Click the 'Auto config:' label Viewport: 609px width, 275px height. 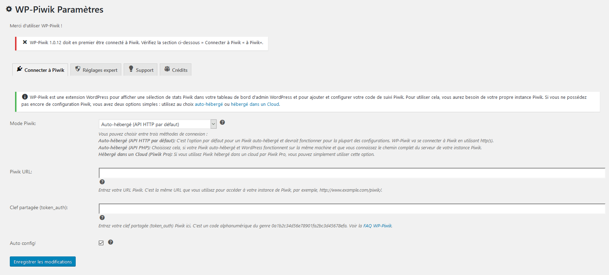tap(23, 243)
